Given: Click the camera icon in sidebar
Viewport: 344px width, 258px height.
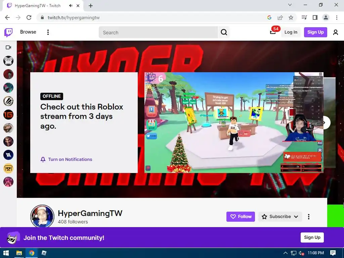Looking at the screenshot, I should 8,47.
